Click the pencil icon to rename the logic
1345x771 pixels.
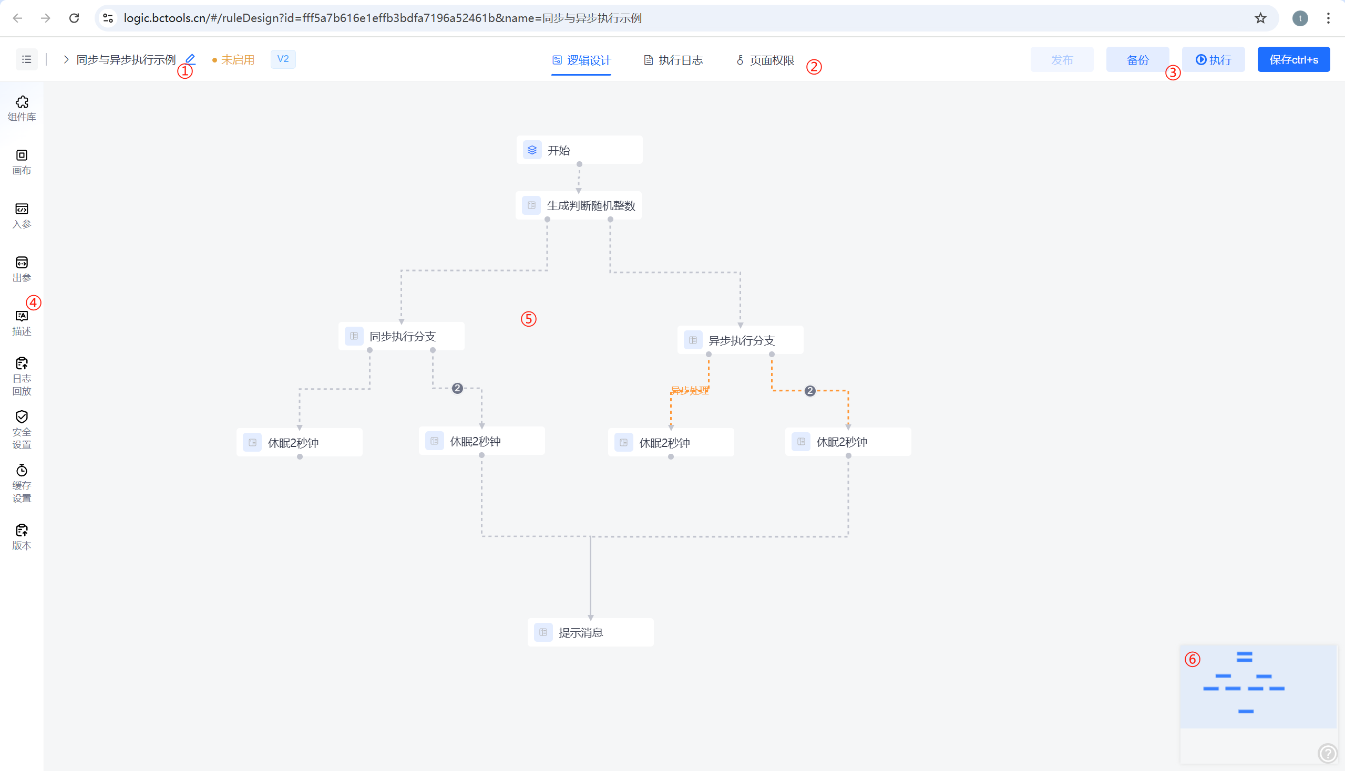[x=190, y=59]
